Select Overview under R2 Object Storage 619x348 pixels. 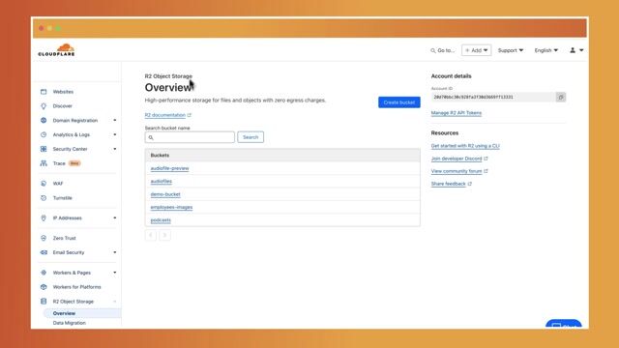click(81, 313)
